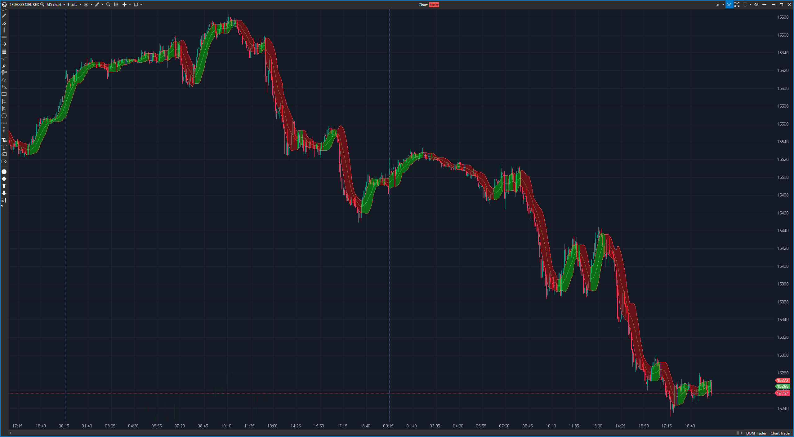Place a diamond marker on chart
This screenshot has height=437, width=794.
tap(4, 179)
